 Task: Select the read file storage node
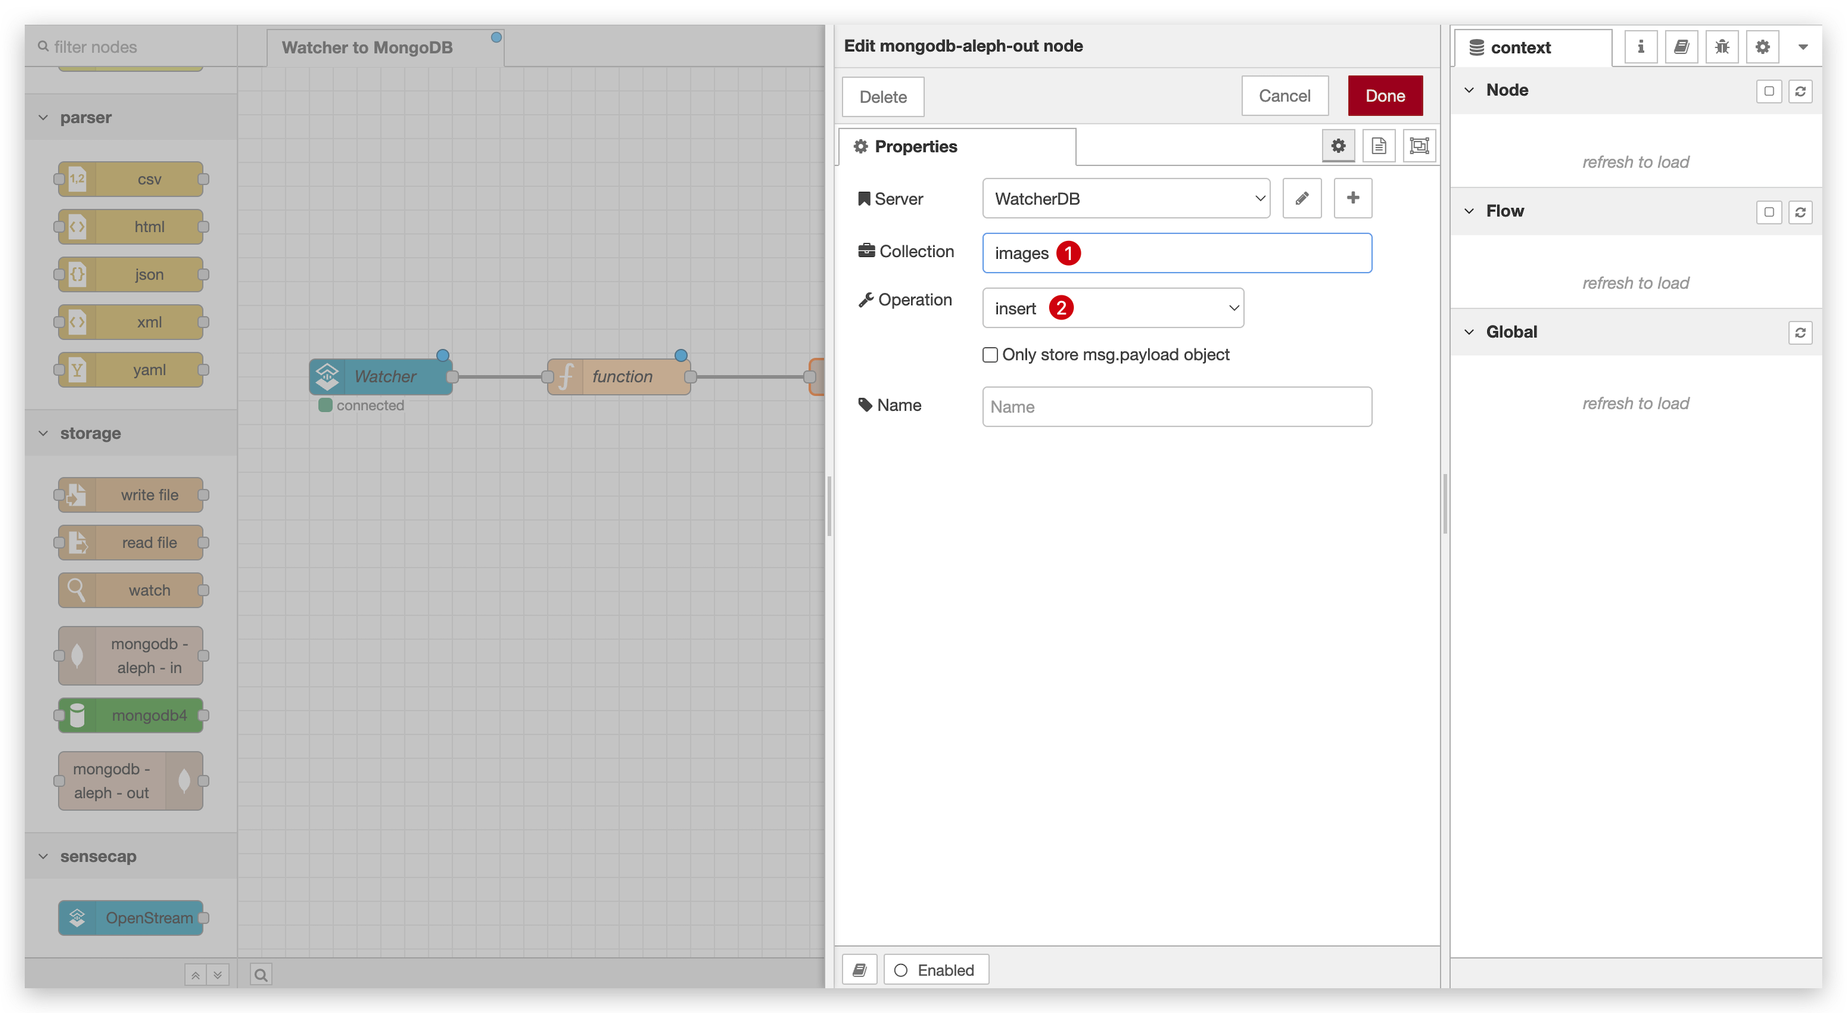pos(131,543)
